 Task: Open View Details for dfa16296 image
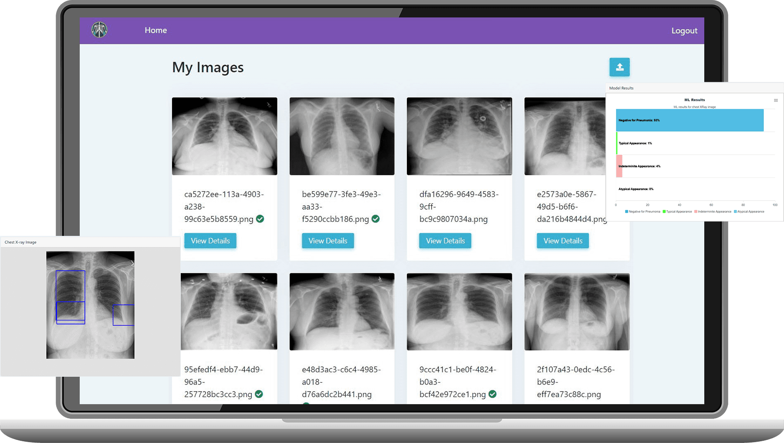tap(445, 241)
